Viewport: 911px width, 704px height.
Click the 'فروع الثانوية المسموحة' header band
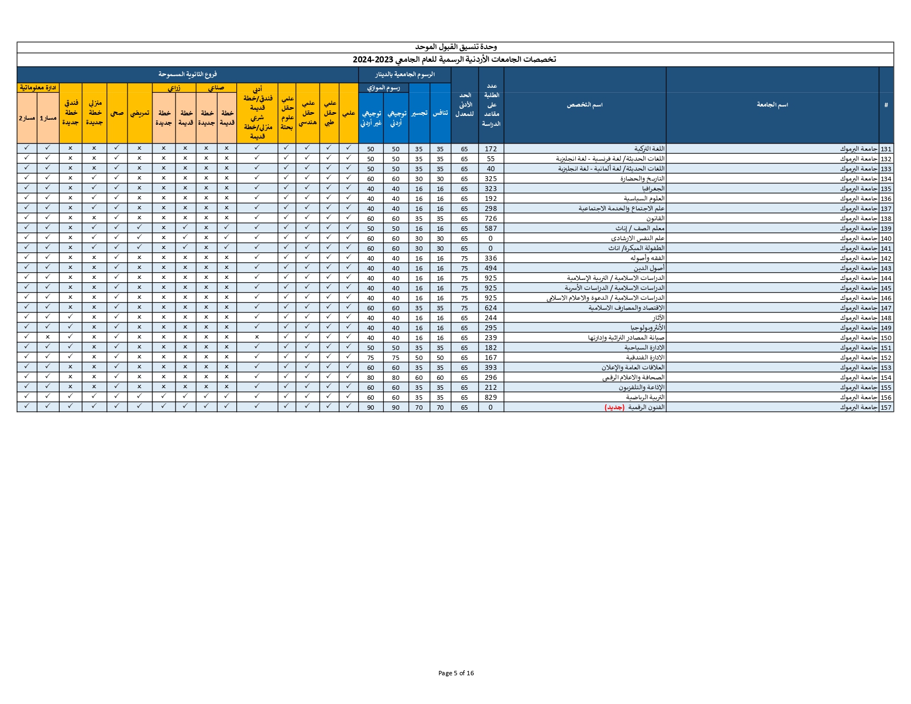pyautogui.click(x=188, y=74)
